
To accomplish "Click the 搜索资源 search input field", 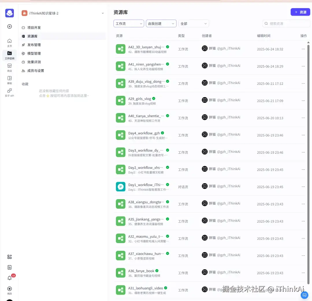I will (286, 23).
